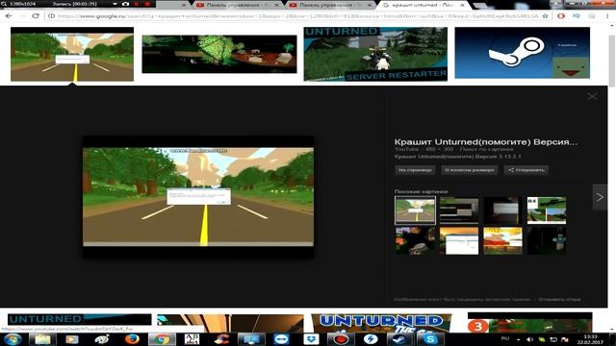
Task: Click the RU language indicator
Action: 505,338
